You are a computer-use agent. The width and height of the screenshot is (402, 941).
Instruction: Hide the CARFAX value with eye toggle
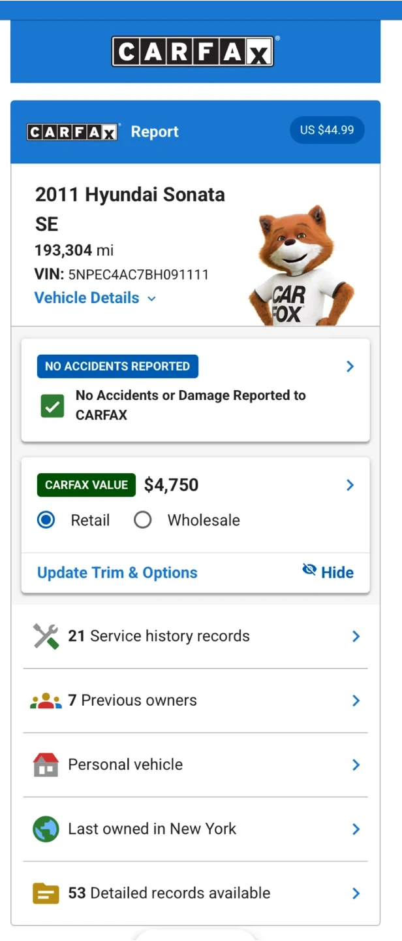pos(328,572)
